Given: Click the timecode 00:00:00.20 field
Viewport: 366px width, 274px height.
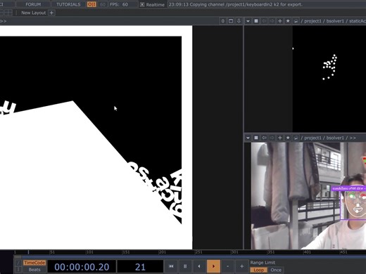Looking at the screenshot, I should 82,267.
